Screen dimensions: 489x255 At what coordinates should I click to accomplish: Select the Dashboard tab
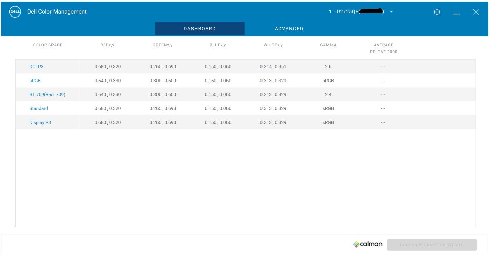pos(200,29)
